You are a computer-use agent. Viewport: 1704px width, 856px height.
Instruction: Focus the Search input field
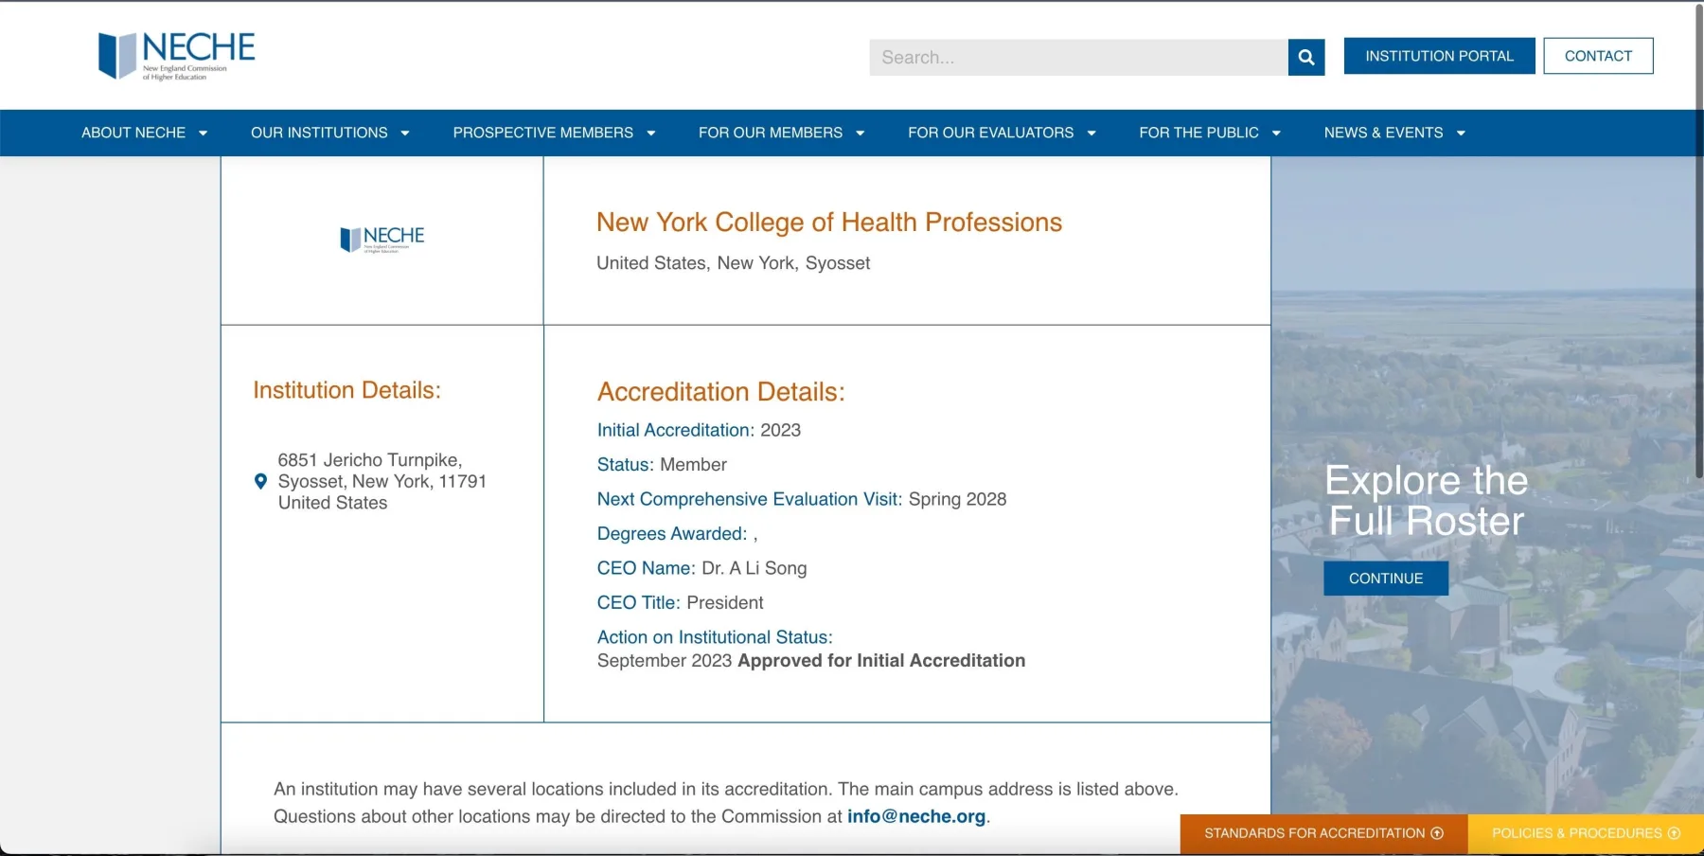[1078, 57]
